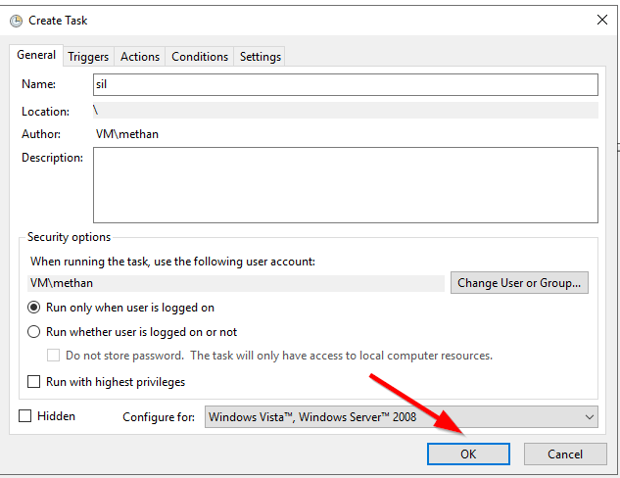Check the Hidden checkbox
The width and height of the screenshot is (620, 478).
(x=25, y=416)
